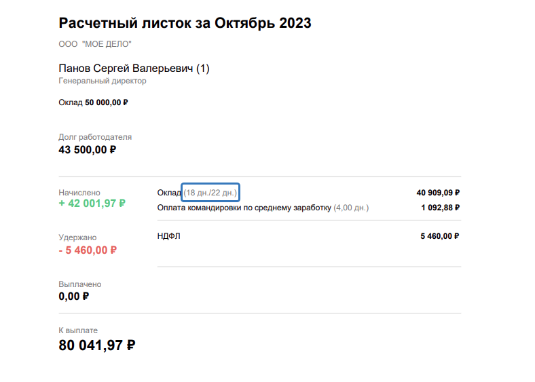
Task: Click the business trip amount 1 092,88 ₽
Action: coord(441,207)
